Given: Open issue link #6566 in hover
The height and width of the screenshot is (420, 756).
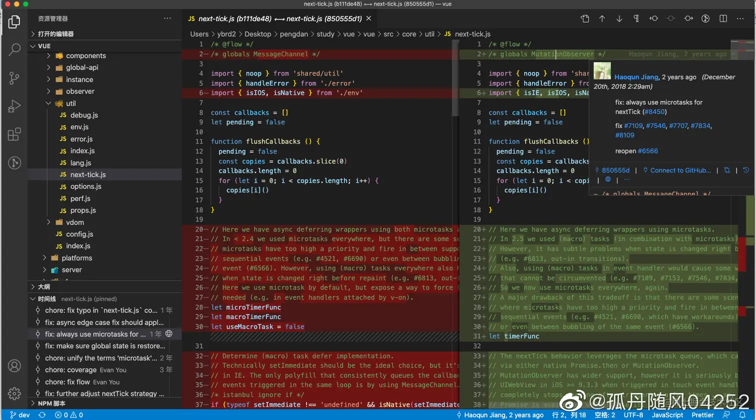Looking at the screenshot, I should click(647, 151).
